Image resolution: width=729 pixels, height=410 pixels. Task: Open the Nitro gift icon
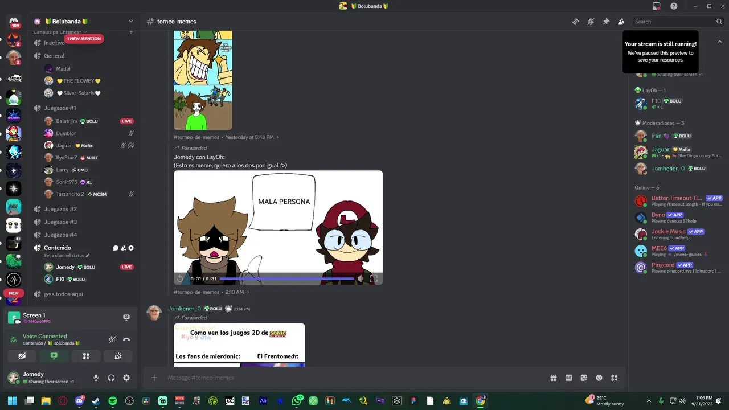553,378
